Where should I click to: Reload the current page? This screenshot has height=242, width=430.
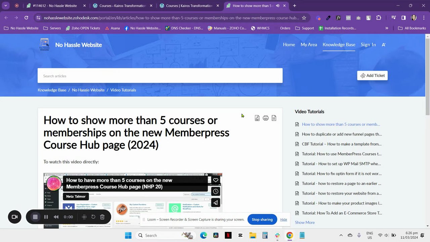pyautogui.click(x=26, y=18)
